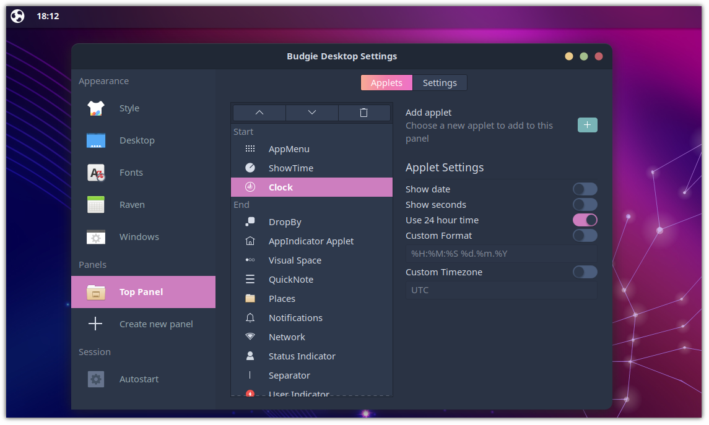Delete the selected applet
This screenshot has height=425, width=709.
(364, 113)
